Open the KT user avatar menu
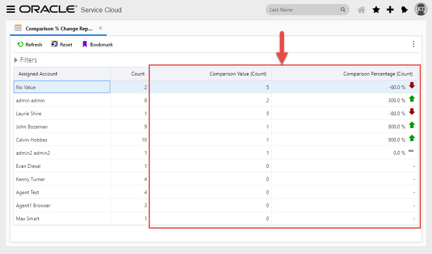This screenshot has width=432, height=254. (421, 9)
